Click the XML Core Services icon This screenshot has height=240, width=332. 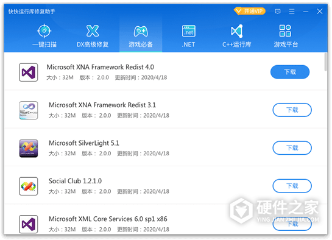point(29,224)
